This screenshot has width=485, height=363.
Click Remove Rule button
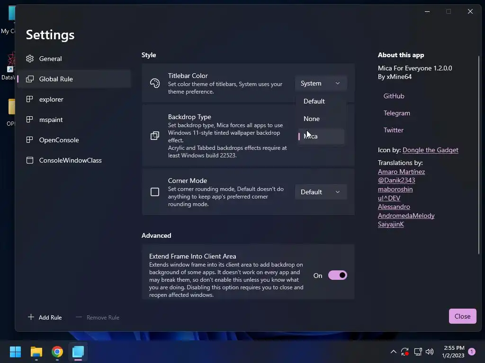pos(98,317)
